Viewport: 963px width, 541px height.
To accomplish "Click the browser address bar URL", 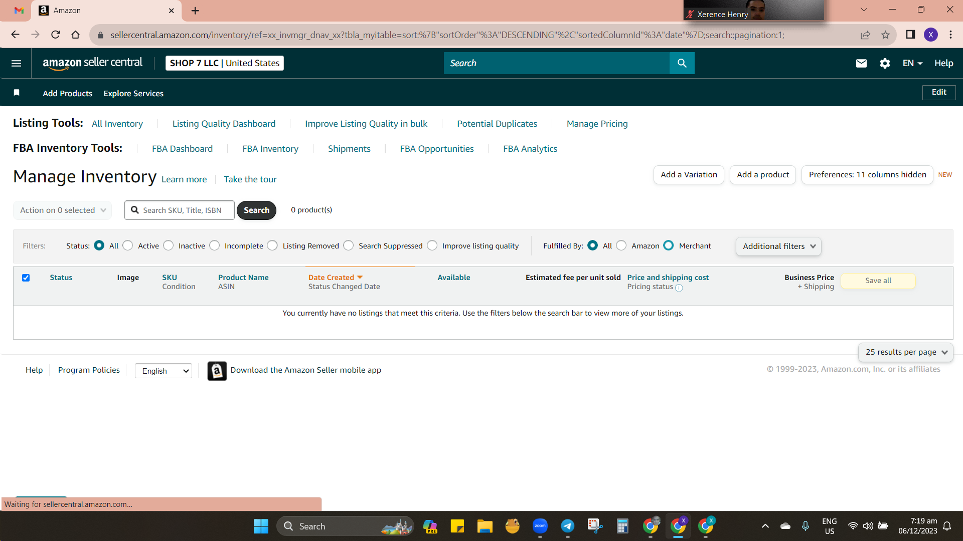I will 447,35.
